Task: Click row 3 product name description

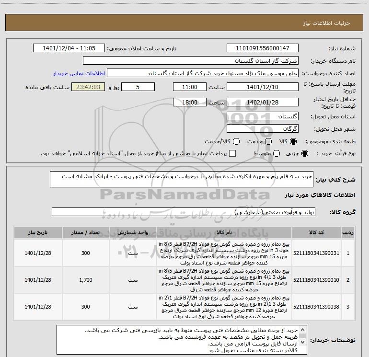Action: point(224,307)
